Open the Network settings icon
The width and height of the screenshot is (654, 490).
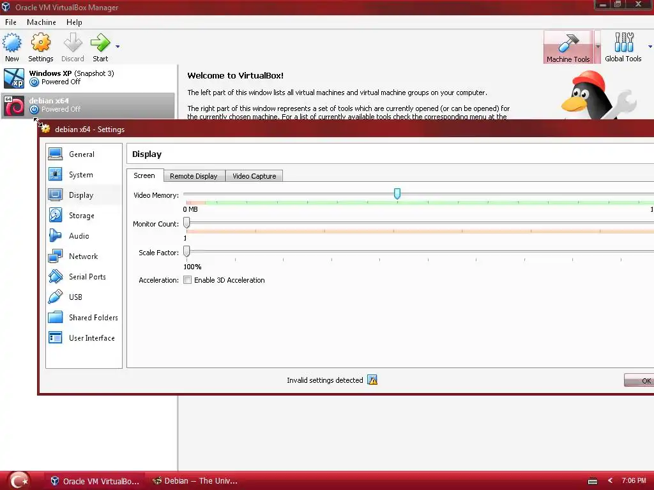coord(55,256)
